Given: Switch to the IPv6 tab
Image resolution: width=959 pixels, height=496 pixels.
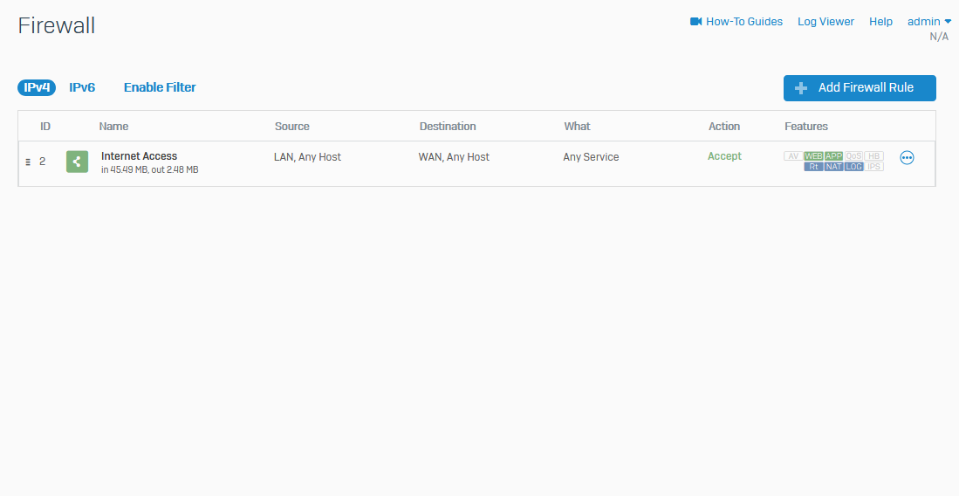Looking at the screenshot, I should [82, 87].
